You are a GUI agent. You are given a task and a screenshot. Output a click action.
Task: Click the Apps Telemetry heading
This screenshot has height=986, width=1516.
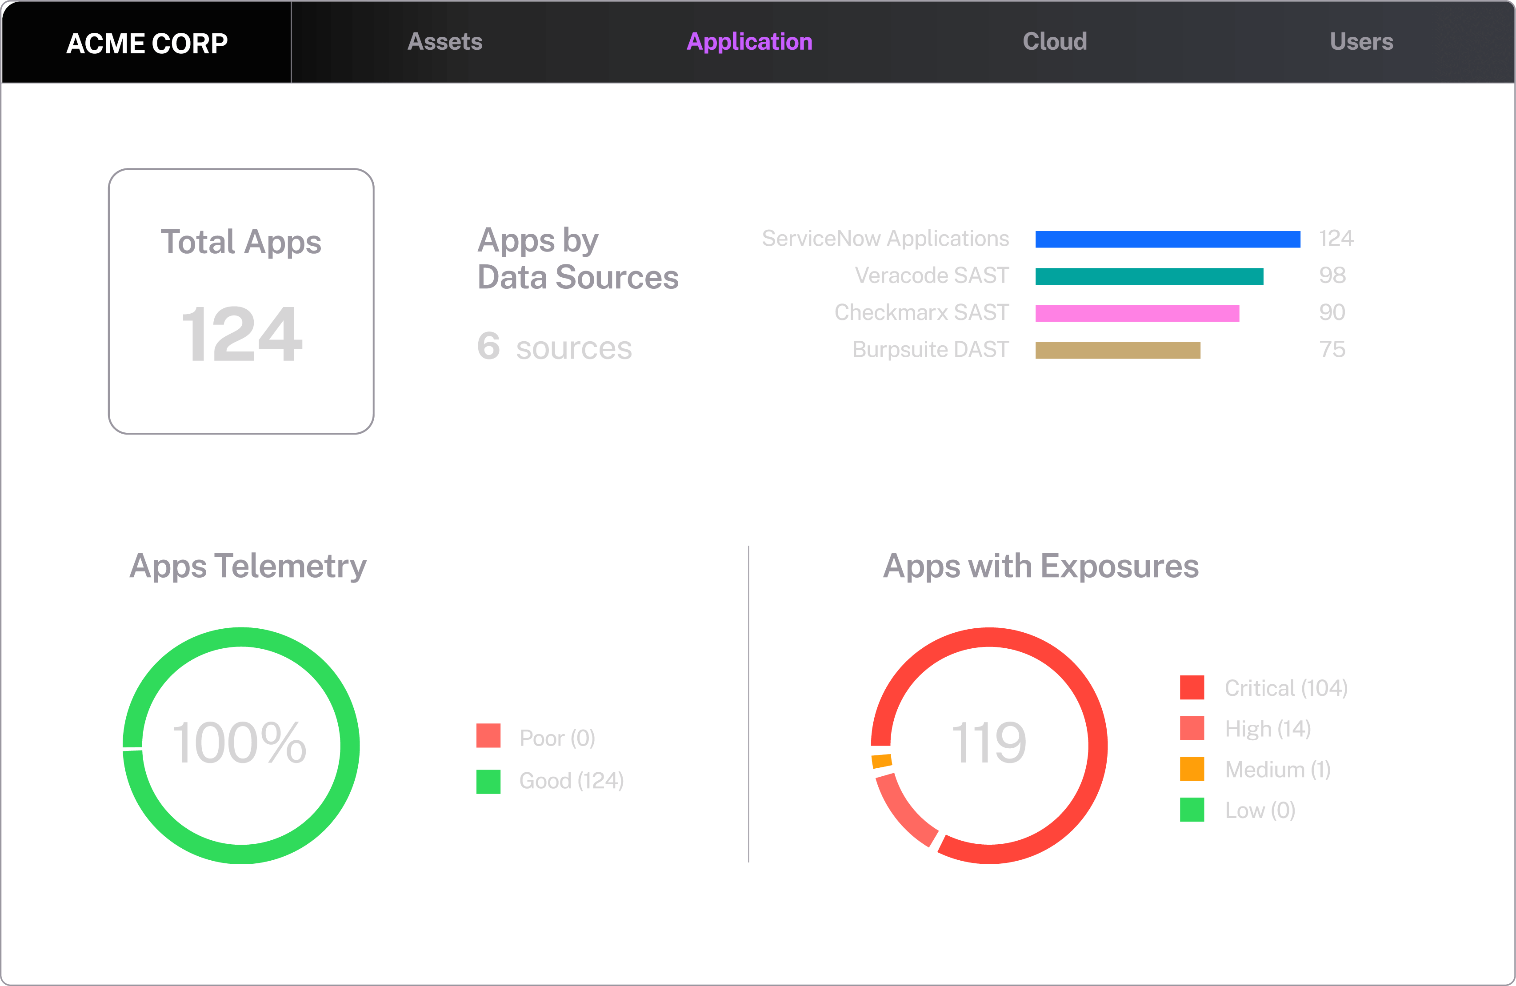pos(248,566)
